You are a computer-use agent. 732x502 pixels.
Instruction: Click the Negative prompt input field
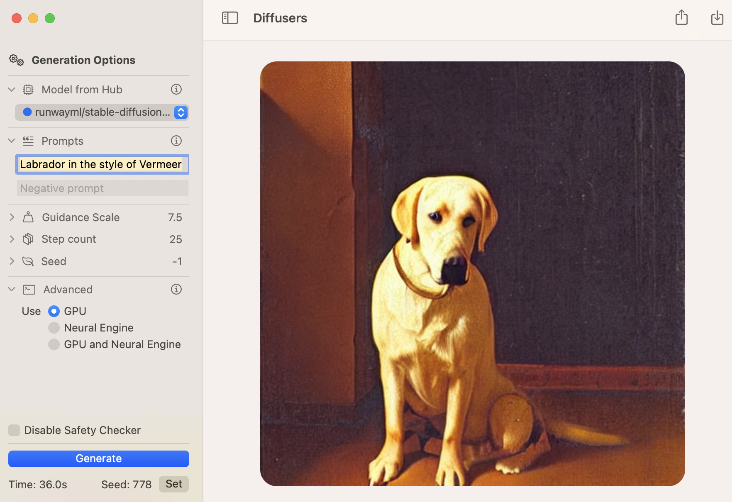(102, 188)
